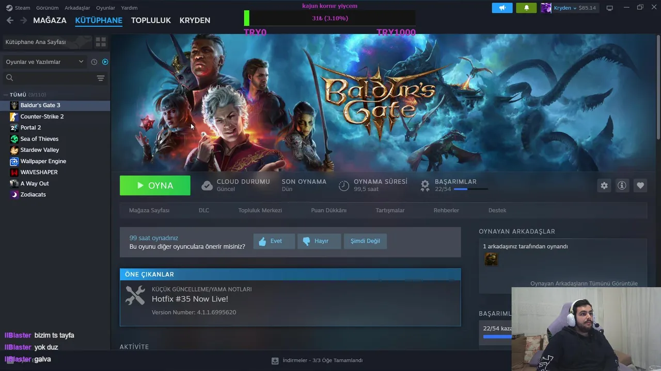
Task: Select the Portal 2 game icon
Action: coord(14,127)
